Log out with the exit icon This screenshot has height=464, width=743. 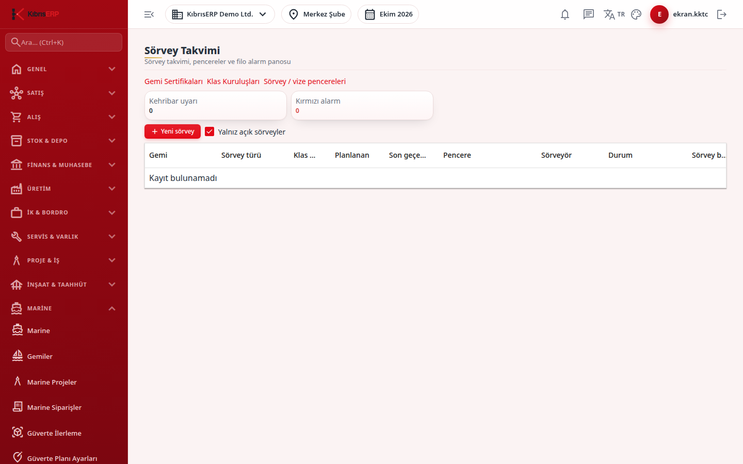(x=722, y=14)
